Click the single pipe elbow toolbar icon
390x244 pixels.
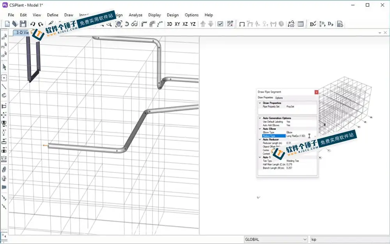coord(144,24)
